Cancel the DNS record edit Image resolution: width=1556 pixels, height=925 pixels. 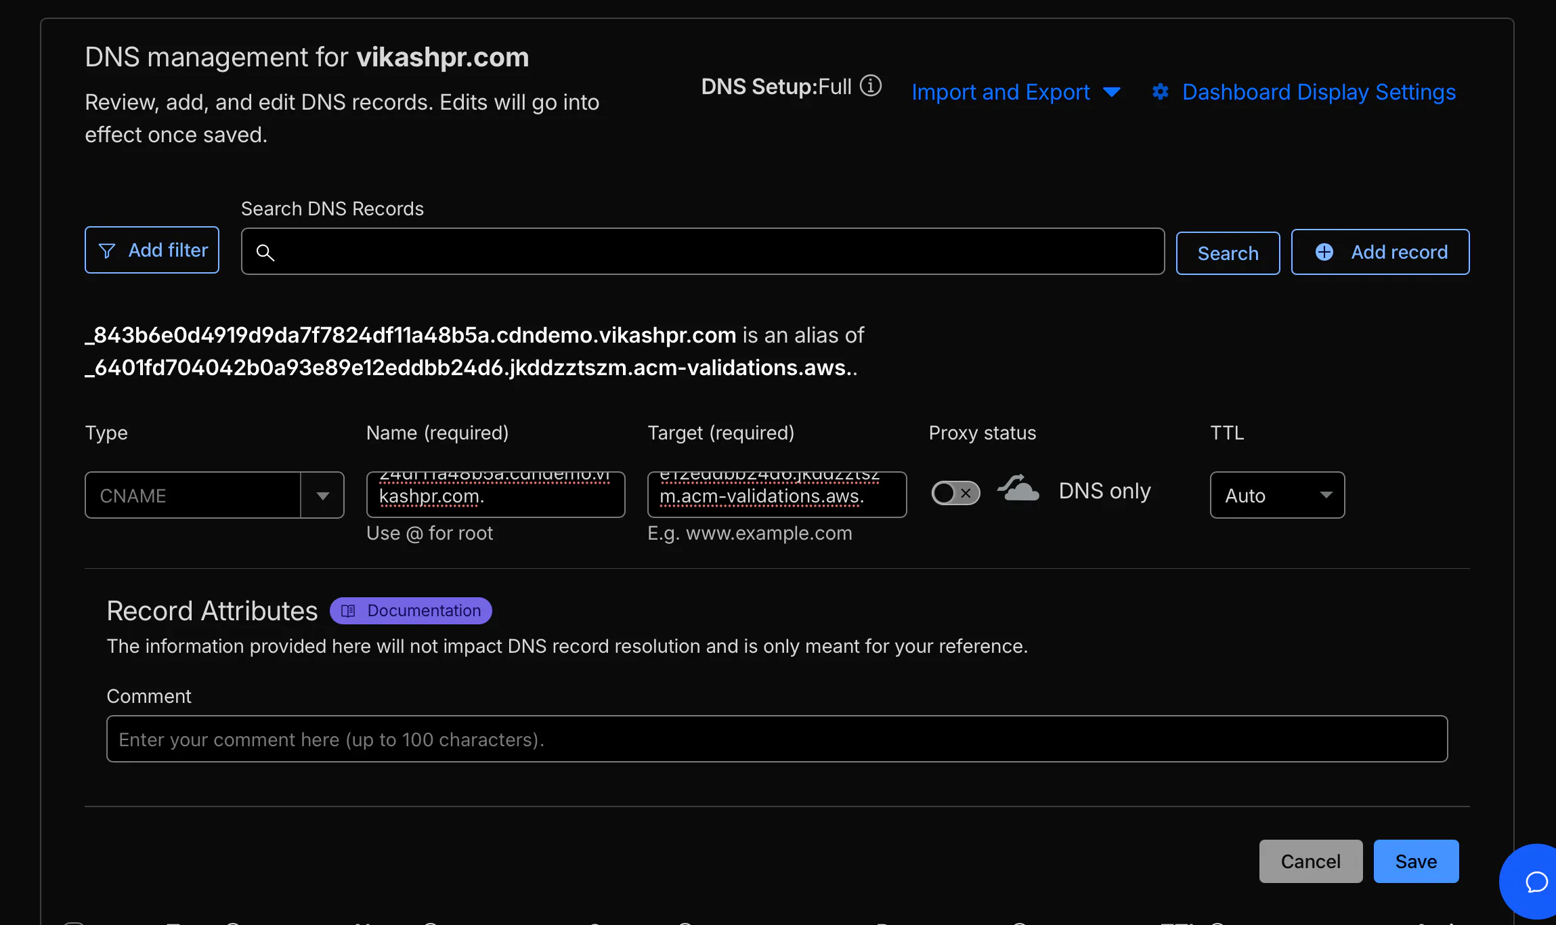point(1310,861)
